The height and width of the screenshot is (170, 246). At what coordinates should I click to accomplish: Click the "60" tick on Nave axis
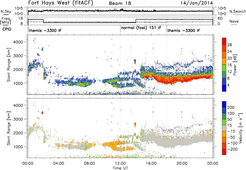(220, 18)
